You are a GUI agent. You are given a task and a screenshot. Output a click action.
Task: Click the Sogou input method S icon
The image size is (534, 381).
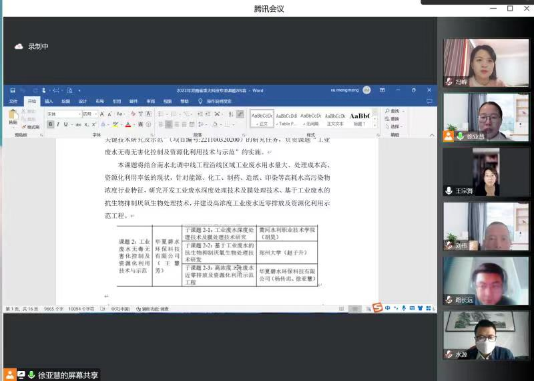point(377,308)
